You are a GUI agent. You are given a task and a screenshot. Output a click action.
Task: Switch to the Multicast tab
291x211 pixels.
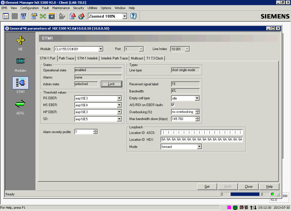coord(137,58)
